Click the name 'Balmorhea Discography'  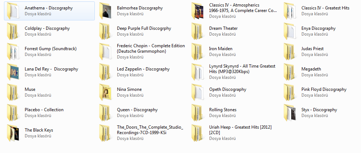[x=140, y=8]
